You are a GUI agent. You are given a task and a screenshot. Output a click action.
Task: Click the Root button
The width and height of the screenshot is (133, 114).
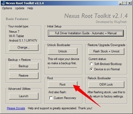coord(63,85)
